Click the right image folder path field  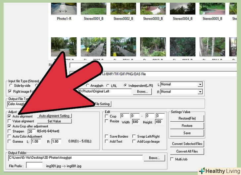point(104,91)
